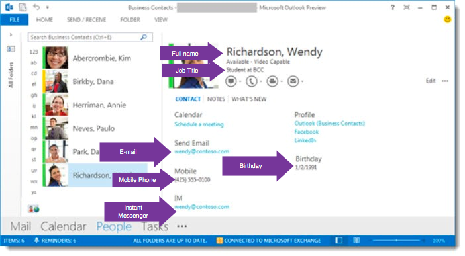
Task: Switch to the NOTES tab
Action: tap(216, 99)
